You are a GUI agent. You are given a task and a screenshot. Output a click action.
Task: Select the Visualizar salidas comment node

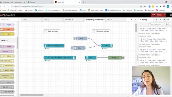point(101,31)
